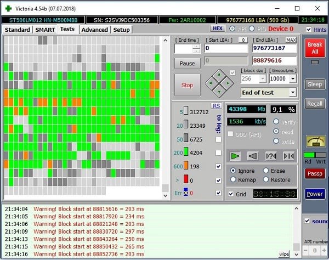
Task: Click the Sleep button
Action: click(315, 84)
